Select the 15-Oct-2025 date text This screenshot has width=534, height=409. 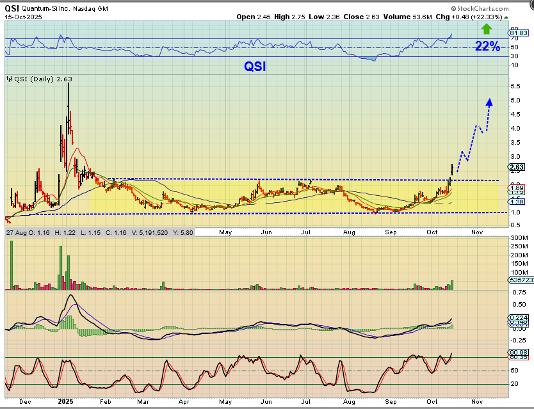[24, 17]
